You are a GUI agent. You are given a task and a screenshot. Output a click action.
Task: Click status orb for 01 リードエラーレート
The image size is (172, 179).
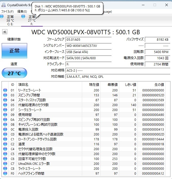(x=5, y=90)
